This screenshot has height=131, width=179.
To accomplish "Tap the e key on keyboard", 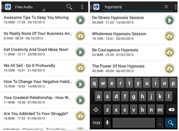I will (x=112, y=83).
